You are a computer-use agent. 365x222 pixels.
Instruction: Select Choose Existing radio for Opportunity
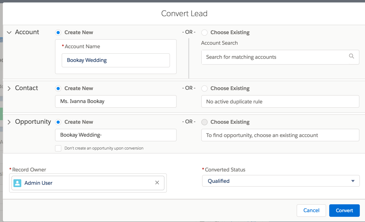204,122
